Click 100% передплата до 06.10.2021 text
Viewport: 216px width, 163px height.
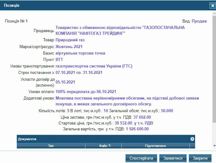click(x=86, y=92)
